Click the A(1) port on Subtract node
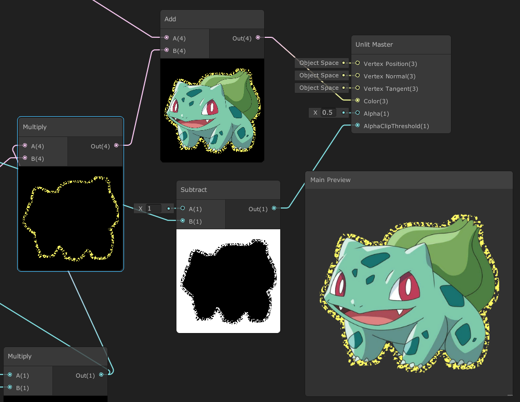 pos(183,208)
